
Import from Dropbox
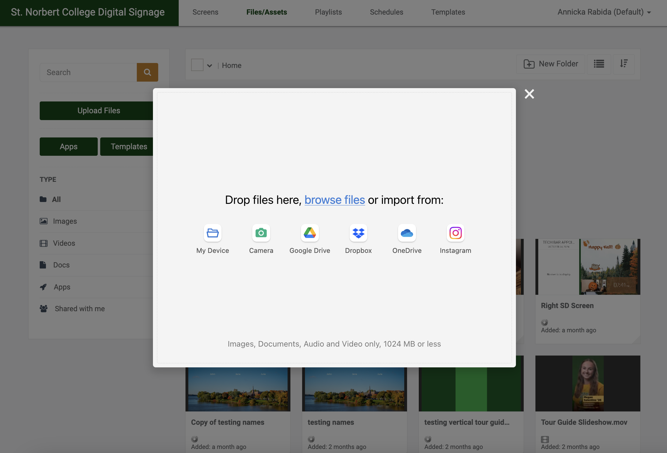[x=358, y=239]
